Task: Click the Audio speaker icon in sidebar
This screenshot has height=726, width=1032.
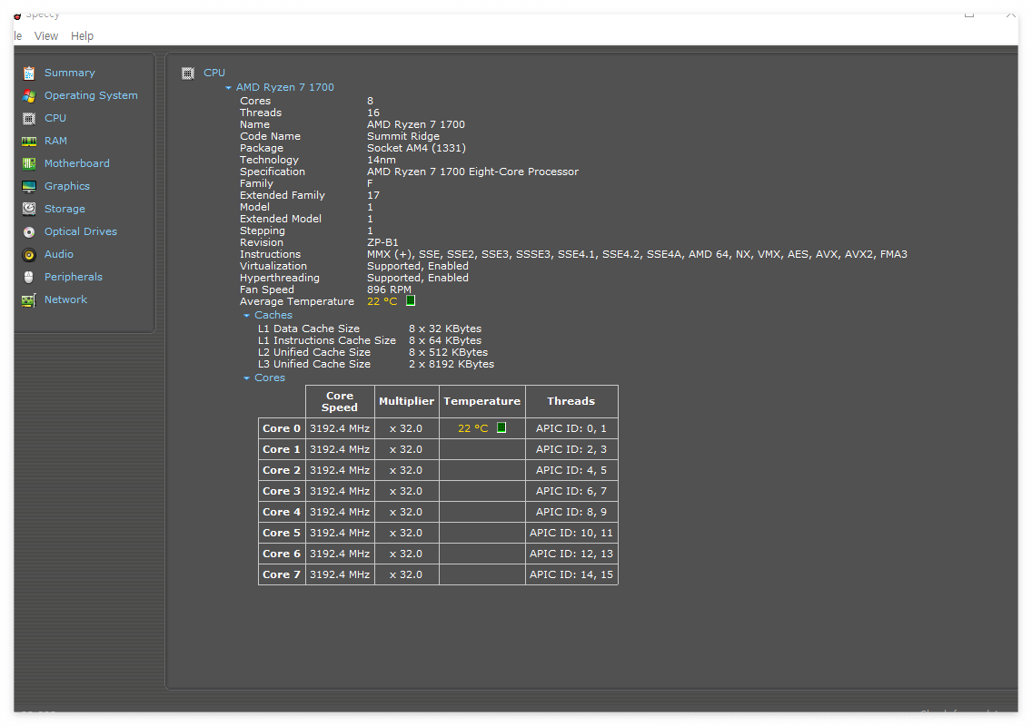Action: point(29,254)
